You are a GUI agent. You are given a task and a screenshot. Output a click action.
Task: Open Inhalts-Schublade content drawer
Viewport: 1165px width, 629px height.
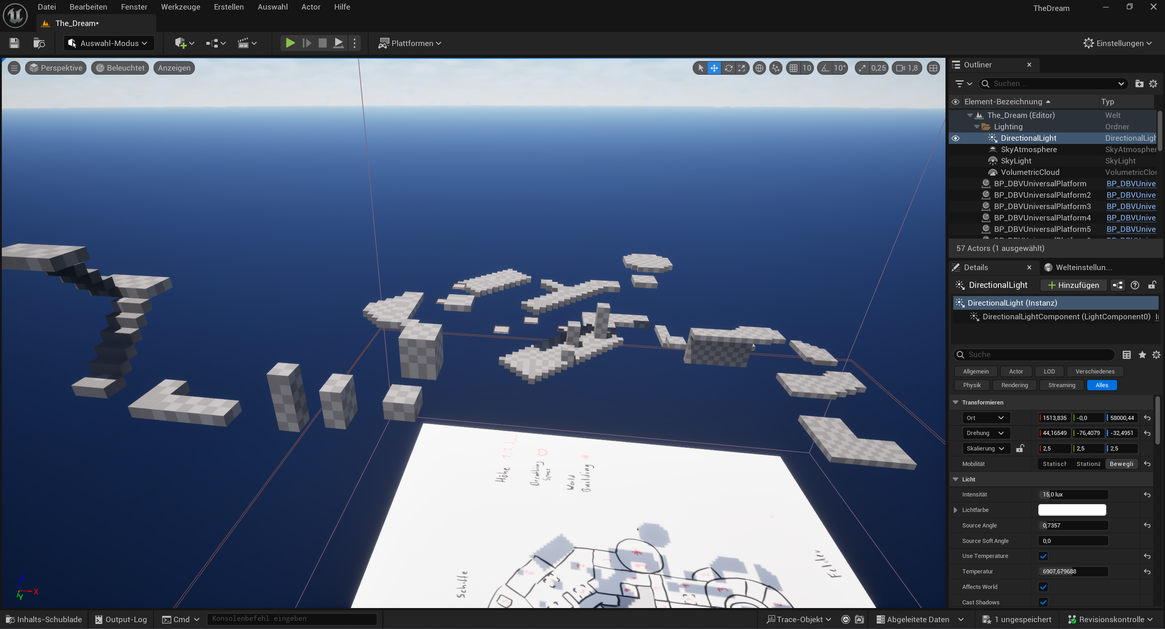pyautogui.click(x=44, y=619)
